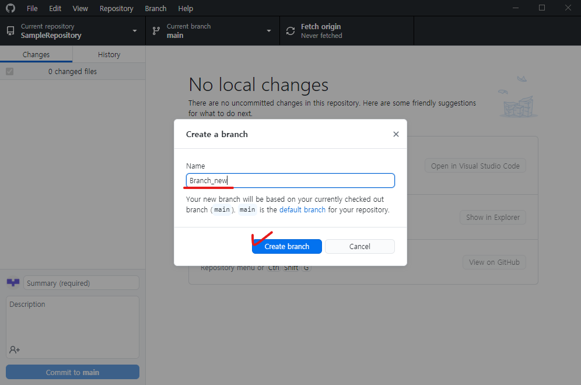Click the Fetch origin sync icon
This screenshot has width=581, height=385.
[290, 31]
